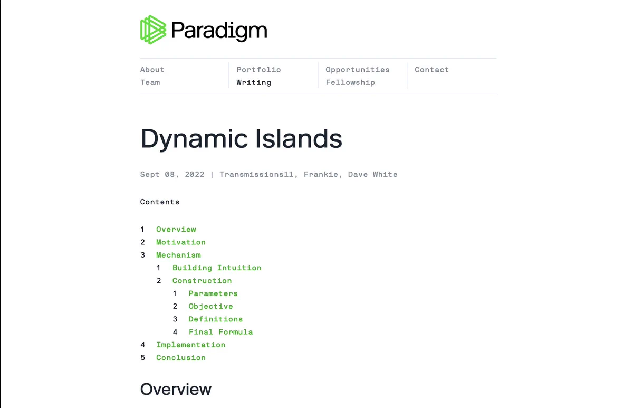Click the Sept 08, 2022 date text
This screenshot has width=633, height=408.
pos(172,175)
